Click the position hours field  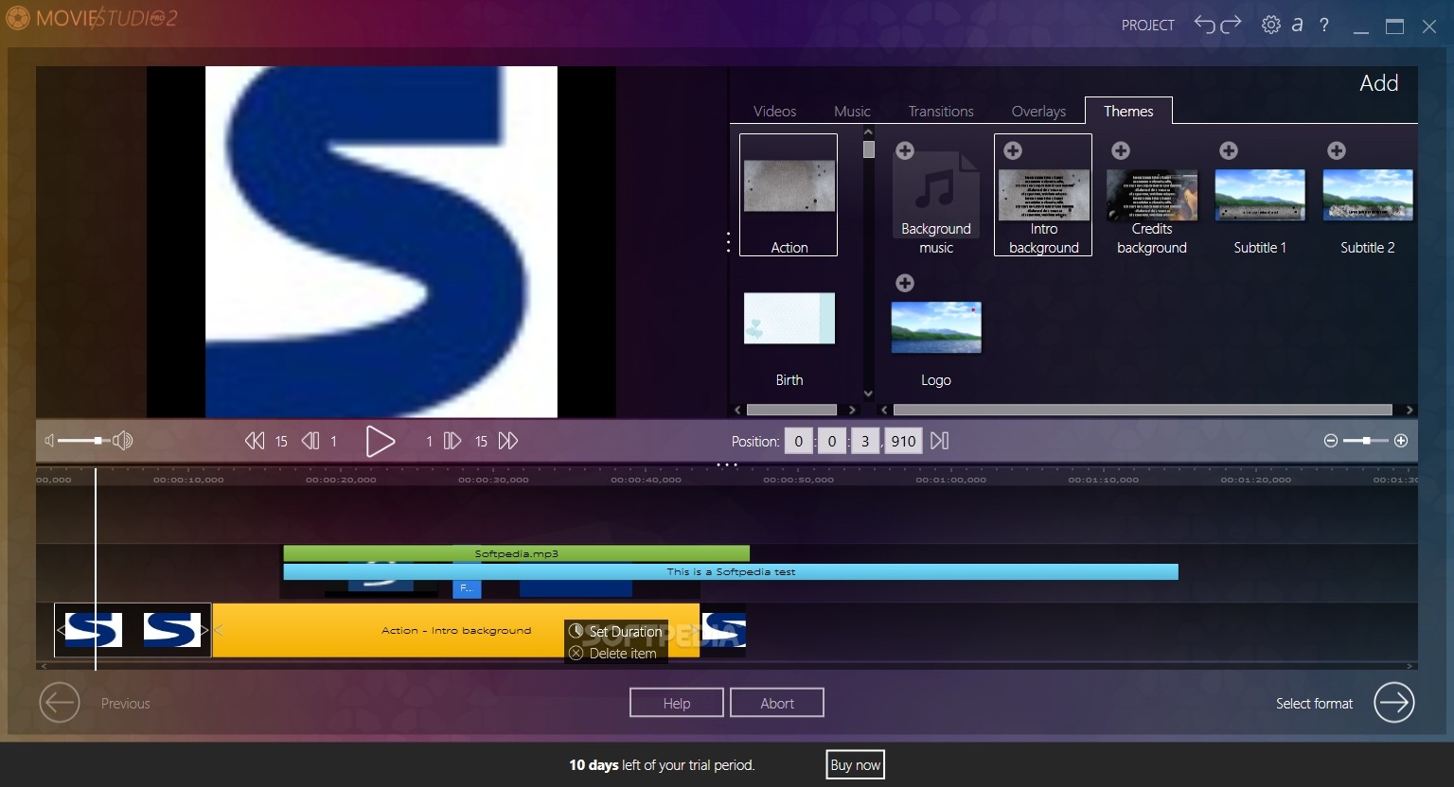point(798,441)
